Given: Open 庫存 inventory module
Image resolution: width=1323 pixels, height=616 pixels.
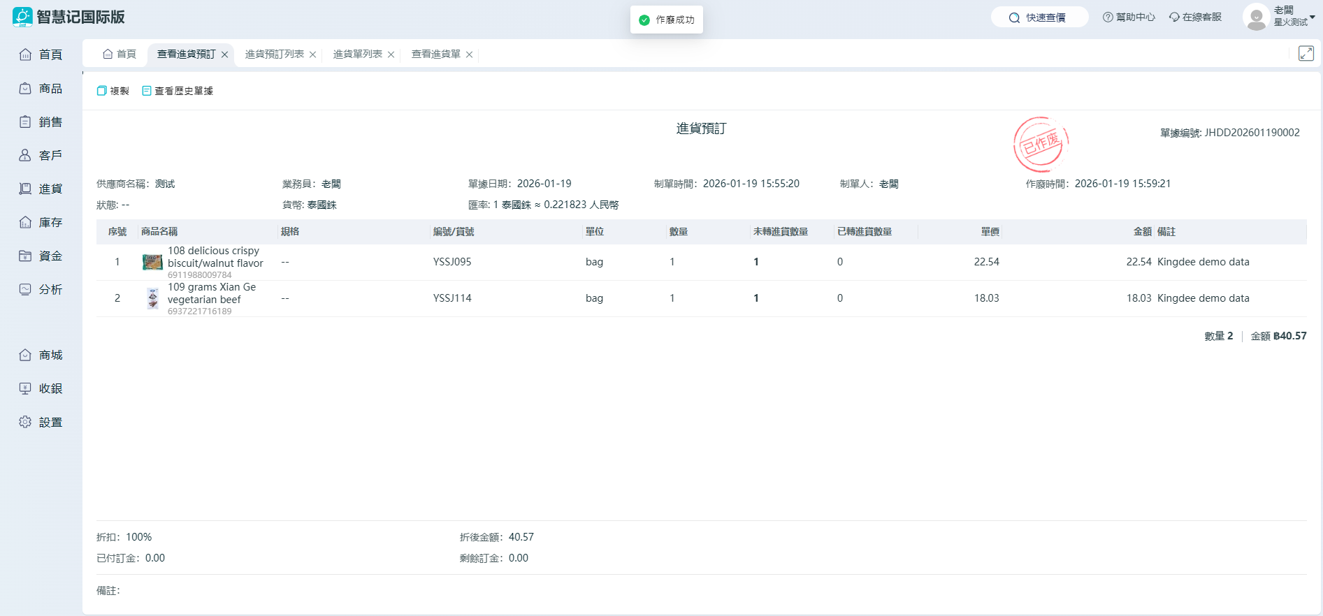Looking at the screenshot, I should [x=41, y=223].
